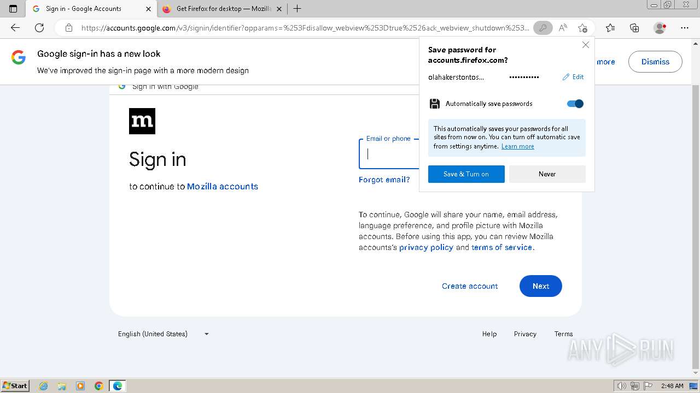Reload the page with the refresh icon
The height and width of the screenshot is (393, 700).
39,28
